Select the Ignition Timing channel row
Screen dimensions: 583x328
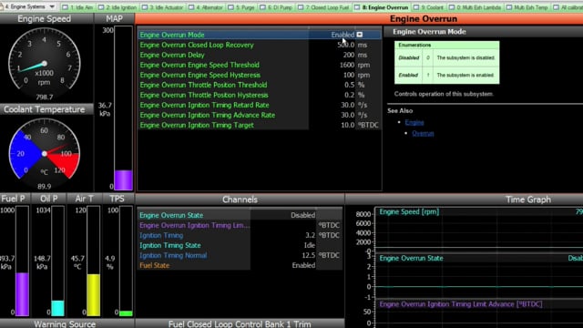pos(240,235)
